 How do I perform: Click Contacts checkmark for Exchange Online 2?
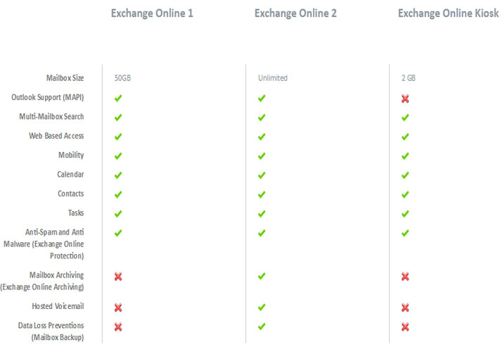(262, 194)
